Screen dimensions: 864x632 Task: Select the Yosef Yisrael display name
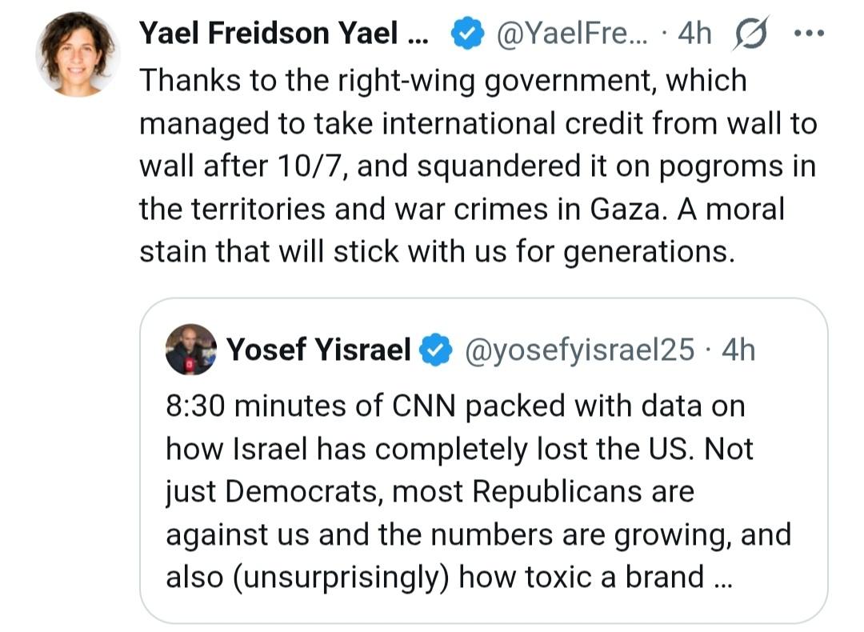pyautogui.click(x=318, y=350)
